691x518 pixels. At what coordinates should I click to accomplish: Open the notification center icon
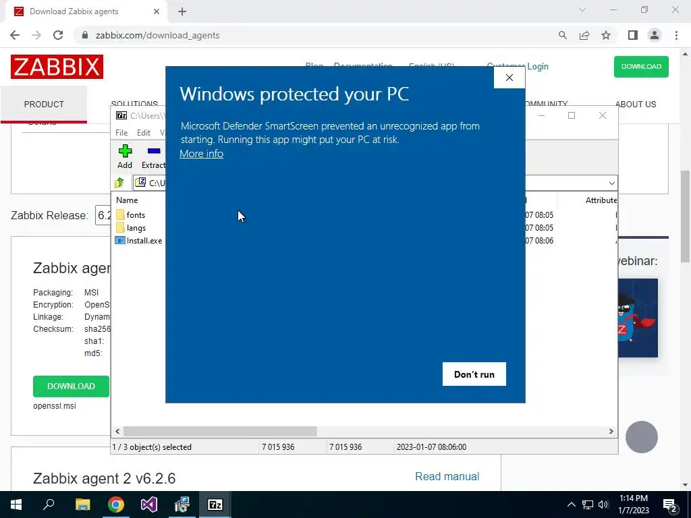[670, 505]
